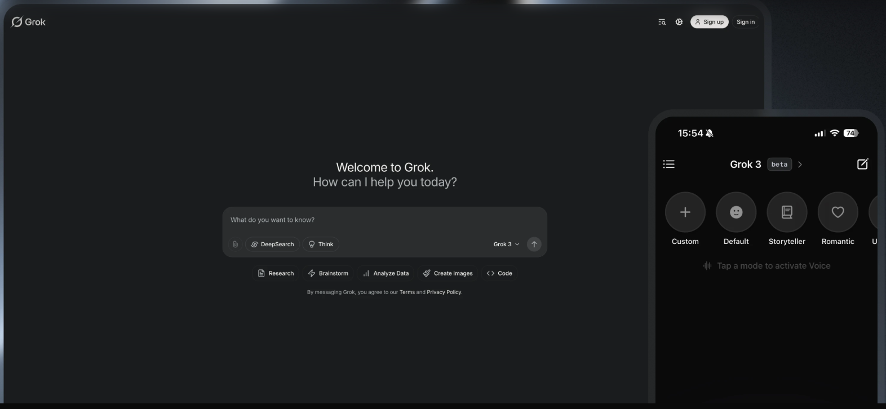Select the Code suggestion
Image resolution: width=886 pixels, height=409 pixels.
coord(499,273)
